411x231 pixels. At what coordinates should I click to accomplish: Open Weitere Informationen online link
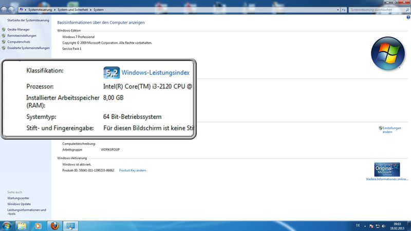pos(387,179)
